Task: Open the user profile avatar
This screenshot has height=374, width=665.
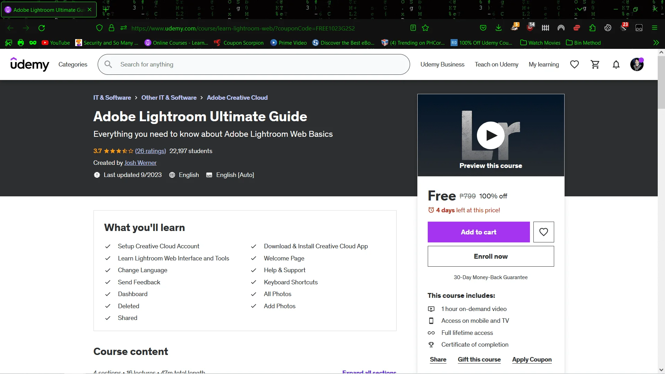Action: click(637, 64)
